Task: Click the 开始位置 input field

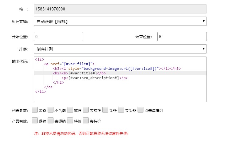Action: coord(58,37)
